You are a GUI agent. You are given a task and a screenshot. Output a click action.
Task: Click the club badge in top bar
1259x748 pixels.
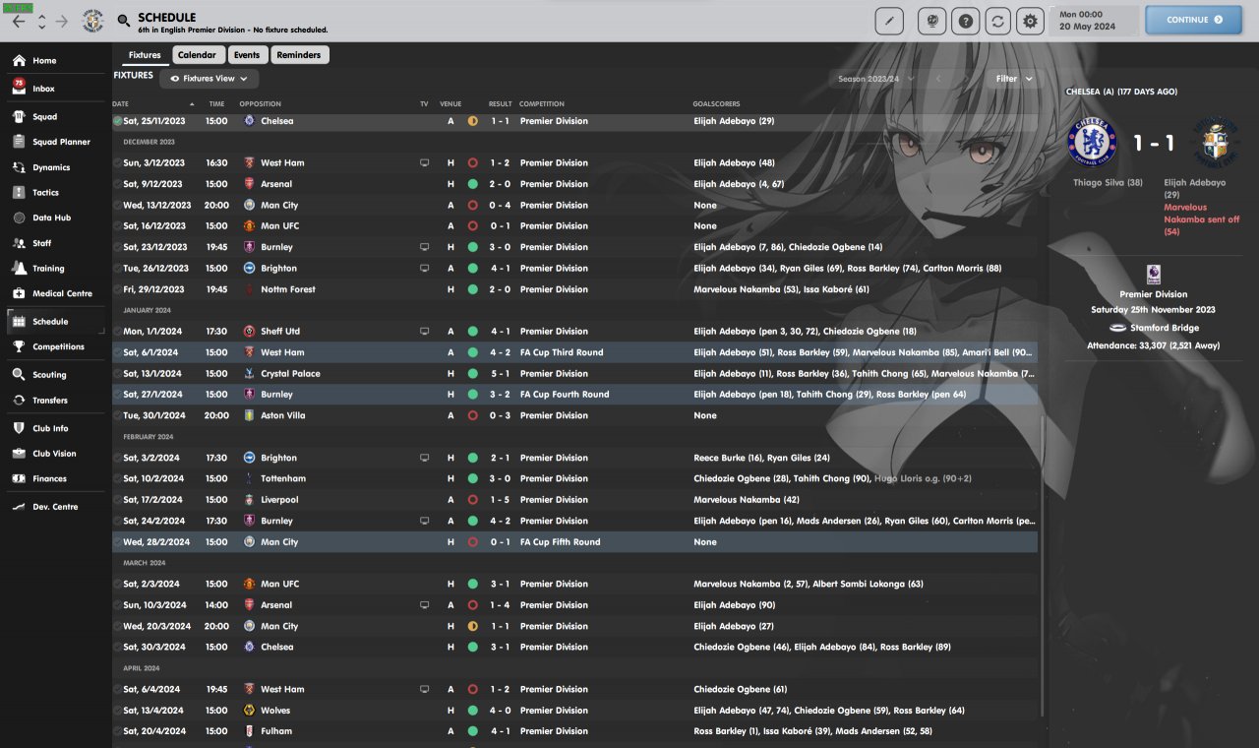pyautogui.click(x=92, y=21)
